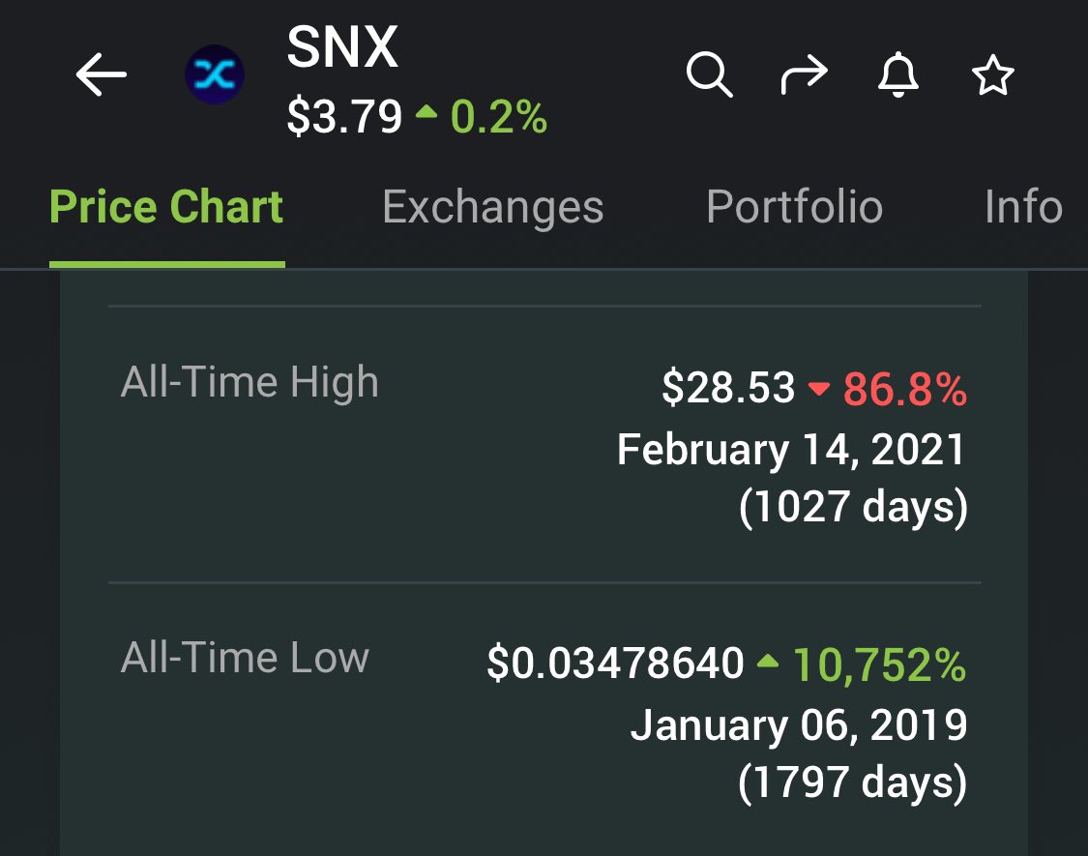Image resolution: width=1088 pixels, height=856 pixels.
Task: Open the Portfolio tab
Action: point(794,207)
